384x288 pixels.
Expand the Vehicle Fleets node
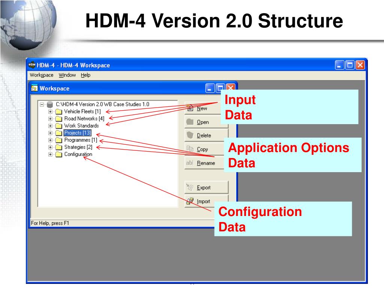point(50,112)
